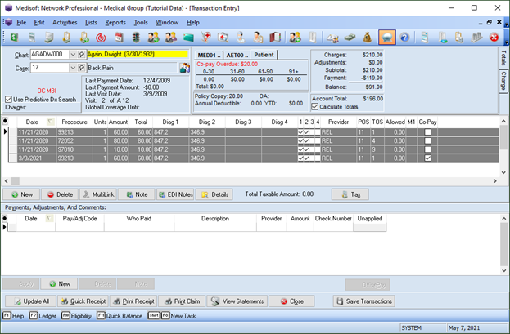Open the vertical Charge side tab
The width and height of the screenshot is (510, 334).
503,81
